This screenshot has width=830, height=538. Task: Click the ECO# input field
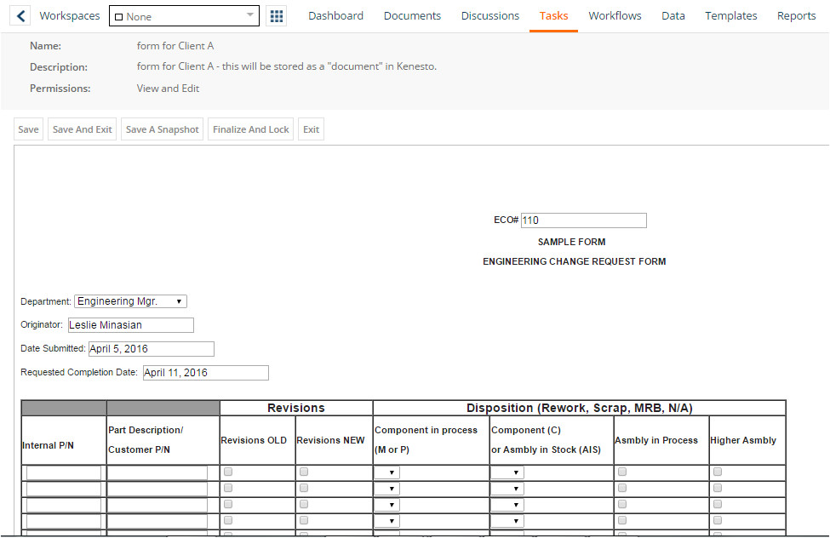click(x=583, y=220)
